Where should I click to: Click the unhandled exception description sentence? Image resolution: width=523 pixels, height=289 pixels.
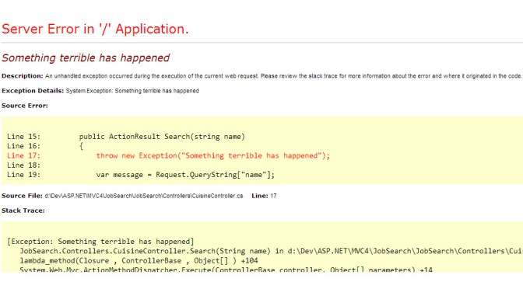click(x=283, y=76)
